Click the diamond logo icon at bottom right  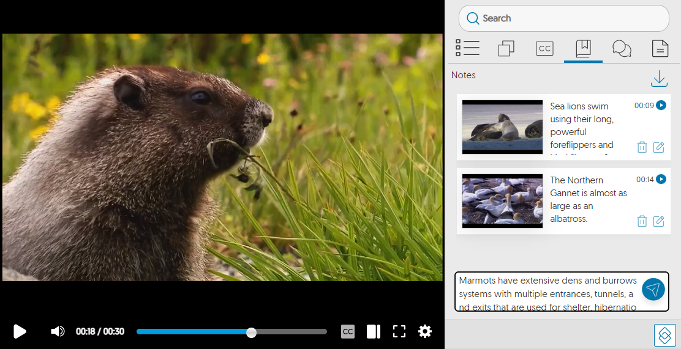[665, 335]
